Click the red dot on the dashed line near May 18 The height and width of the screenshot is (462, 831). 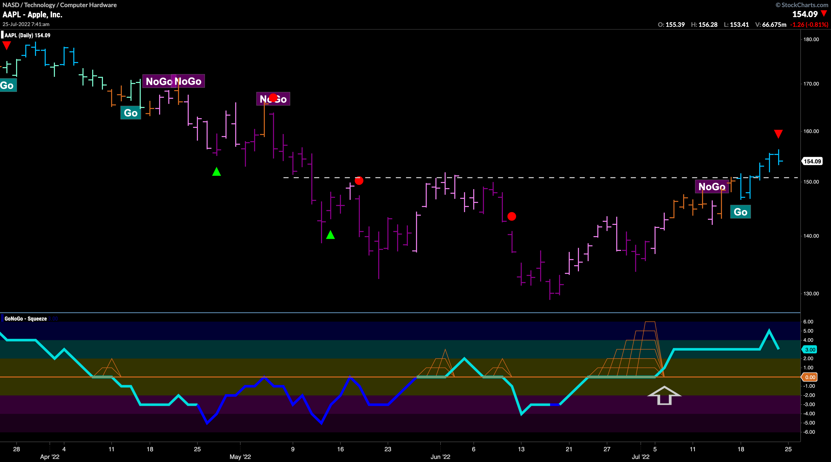pos(359,180)
